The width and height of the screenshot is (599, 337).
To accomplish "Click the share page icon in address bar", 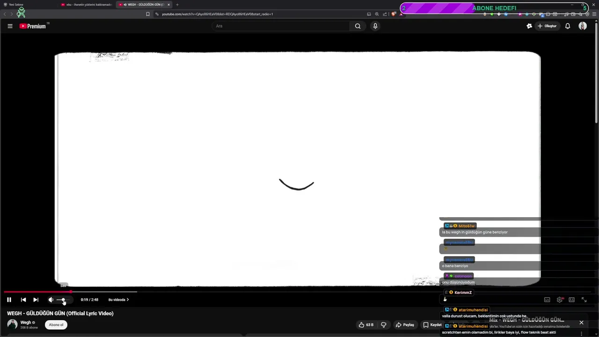I will click(385, 14).
